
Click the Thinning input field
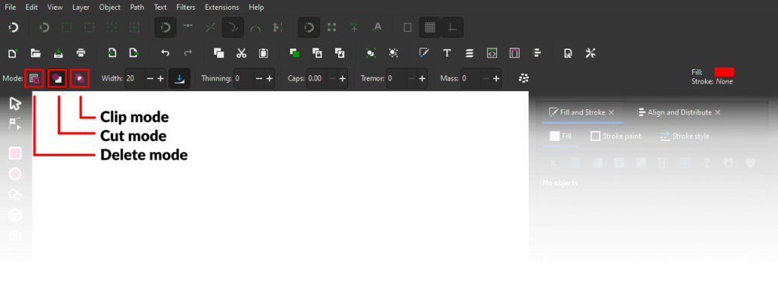[244, 78]
